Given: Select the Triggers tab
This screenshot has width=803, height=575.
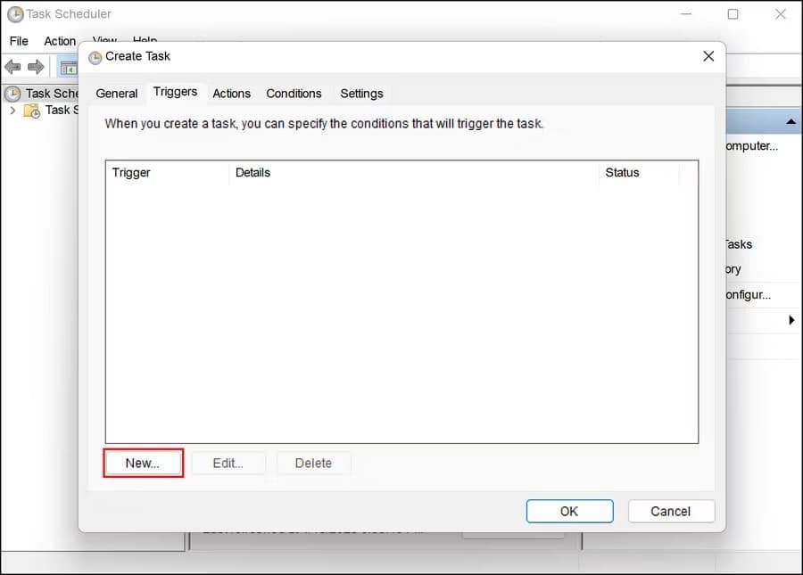Looking at the screenshot, I should 175,92.
